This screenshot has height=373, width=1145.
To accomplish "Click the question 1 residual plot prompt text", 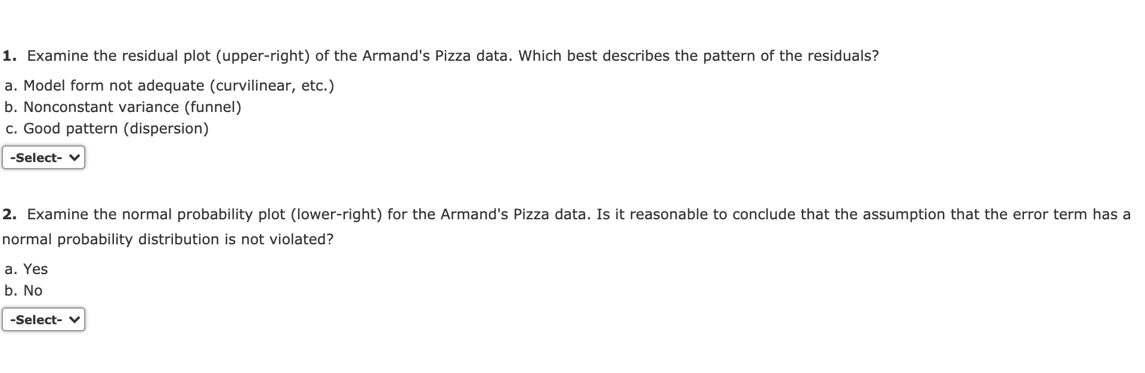I will coord(417,55).
